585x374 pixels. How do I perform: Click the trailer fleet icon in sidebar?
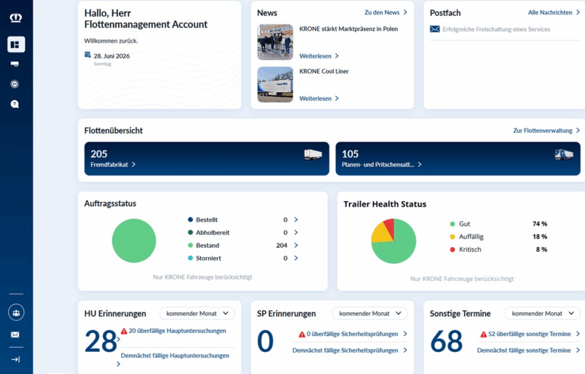15,64
